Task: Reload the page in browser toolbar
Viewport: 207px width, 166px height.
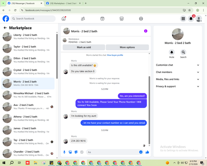Action: [15, 10]
